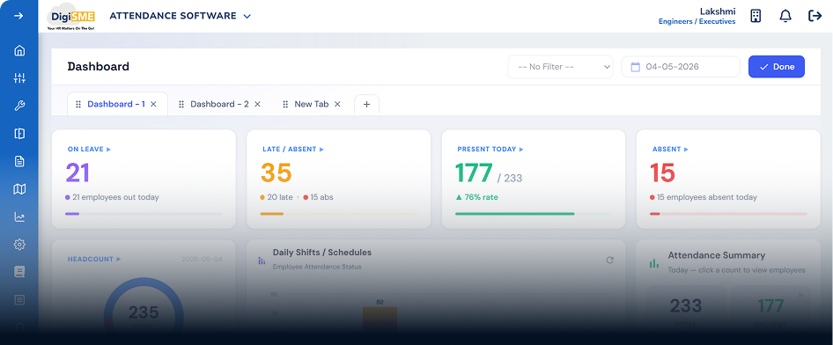Open the line chart analytics sidebar icon
The height and width of the screenshot is (345, 833).
(x=19, y=217)
